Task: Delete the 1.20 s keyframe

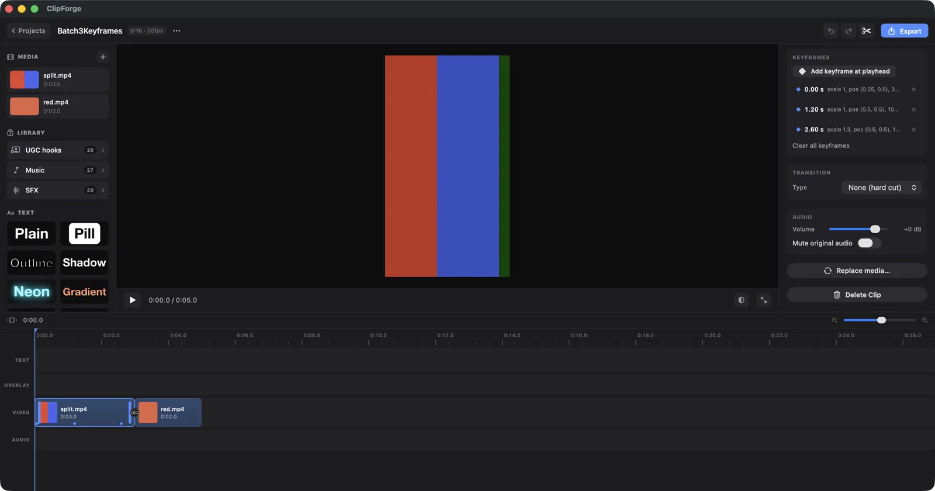Action: point(913,109)
